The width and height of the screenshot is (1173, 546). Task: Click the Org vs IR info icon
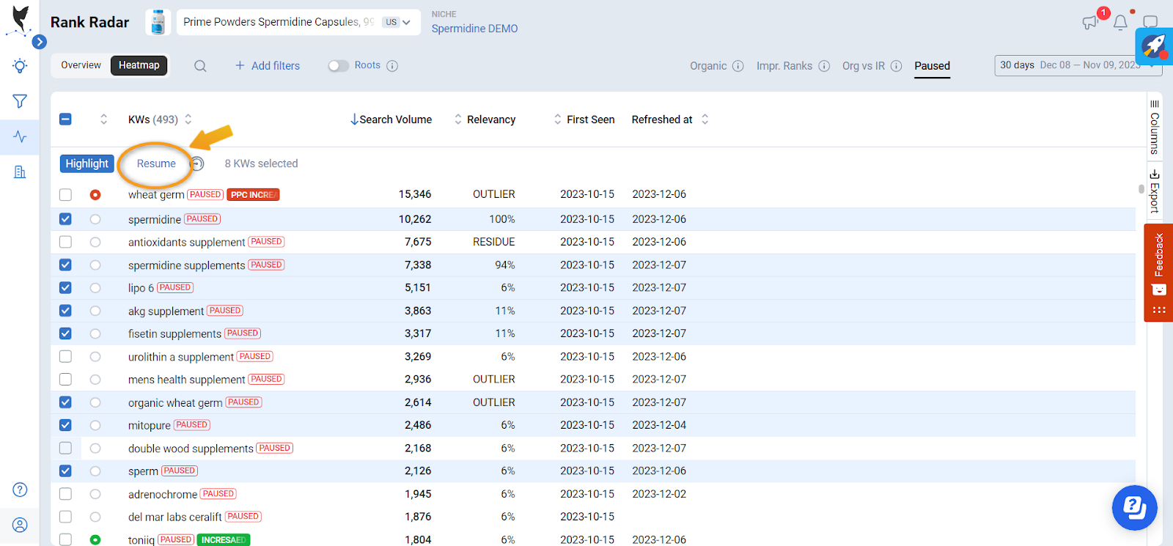point(896,66)
